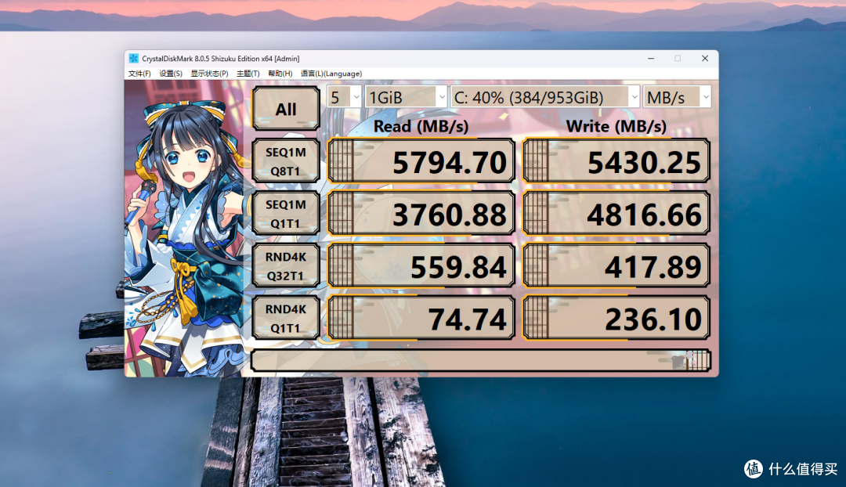The width and height of the screenshot is (846, 487).
Task: Open the 主题(T) menu
Action: 248,74
